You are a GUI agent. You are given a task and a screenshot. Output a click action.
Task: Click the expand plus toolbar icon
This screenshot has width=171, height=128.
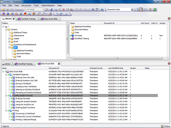pos(85,10)
